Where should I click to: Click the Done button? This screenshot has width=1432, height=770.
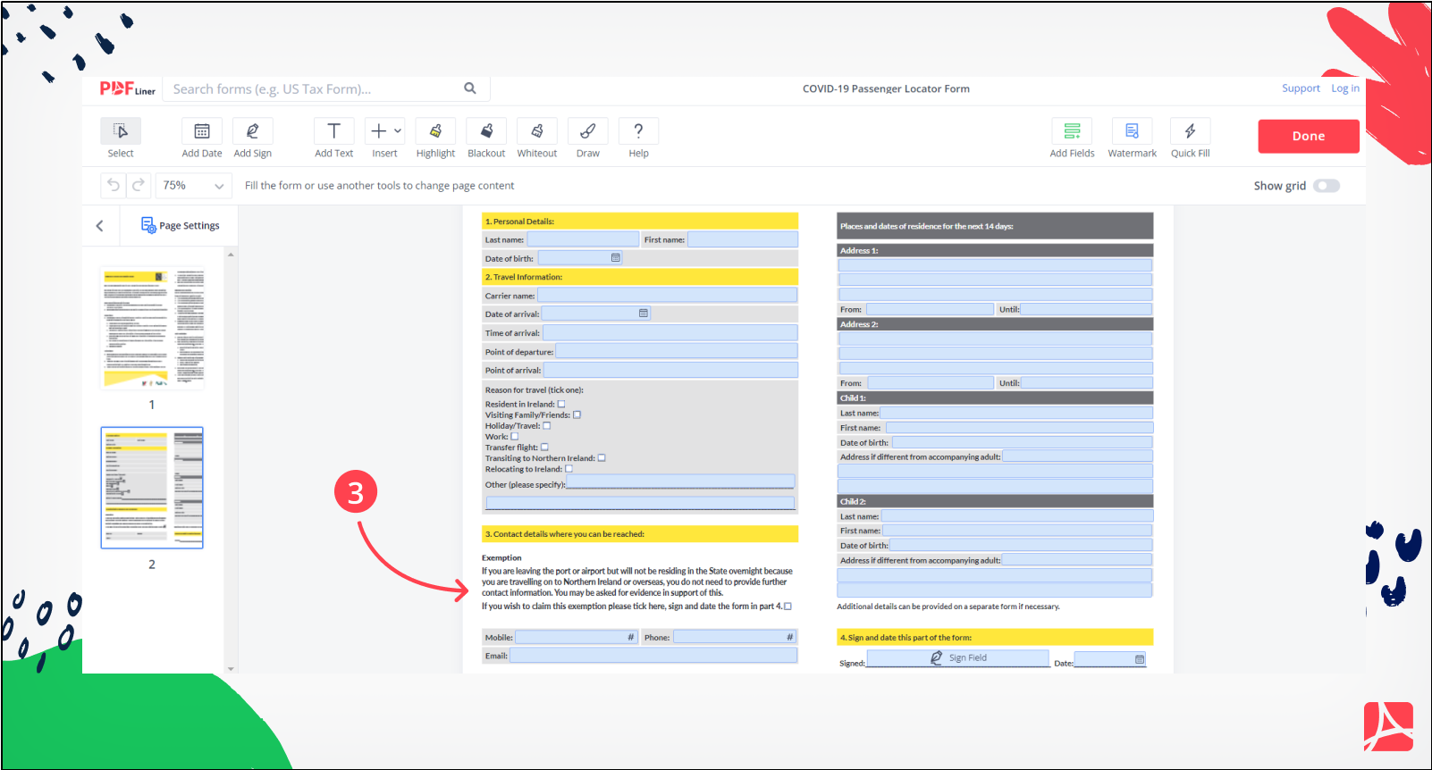[1309, 137]
